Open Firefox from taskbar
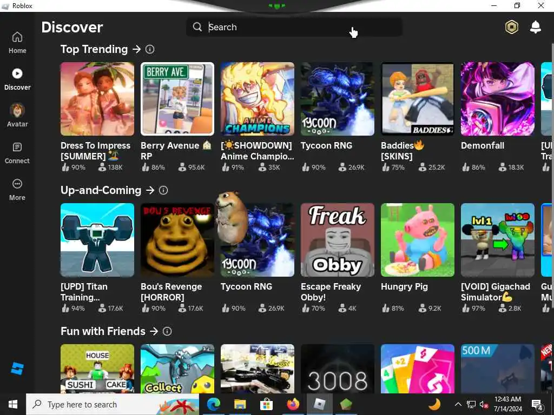 (x=293, y=404)
